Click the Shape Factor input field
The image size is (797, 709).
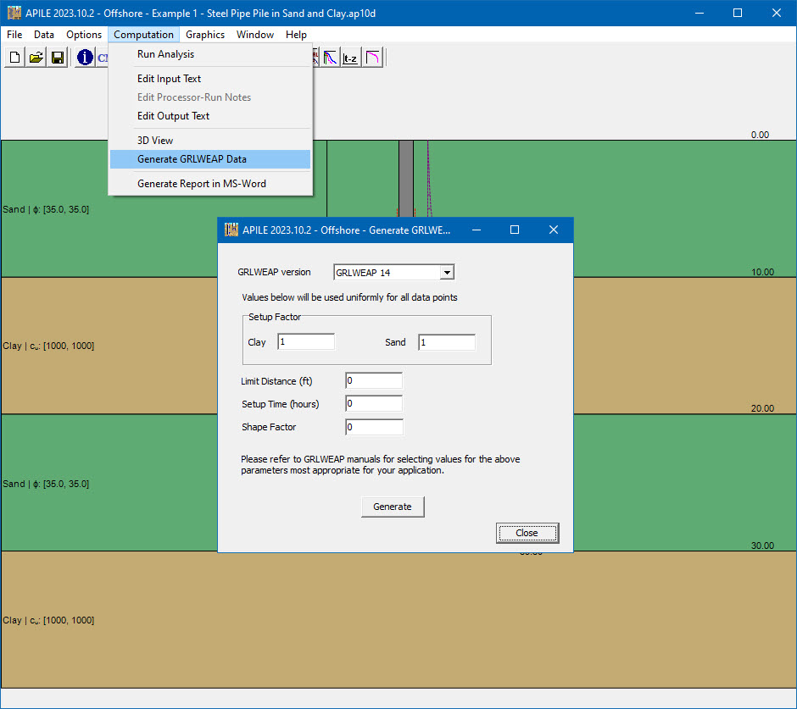click(373, 427)
